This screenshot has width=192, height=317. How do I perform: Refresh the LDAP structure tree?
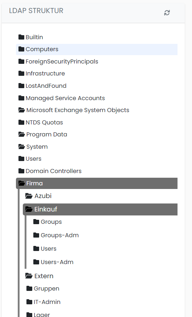tap(167, 13)
